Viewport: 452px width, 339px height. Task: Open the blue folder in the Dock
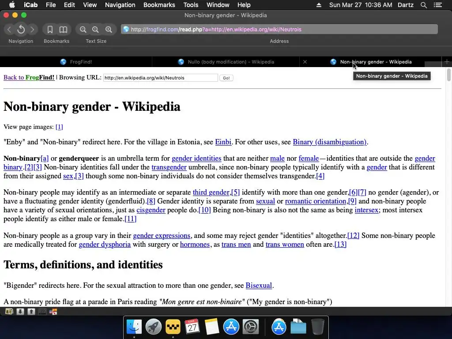coord(298,327)
